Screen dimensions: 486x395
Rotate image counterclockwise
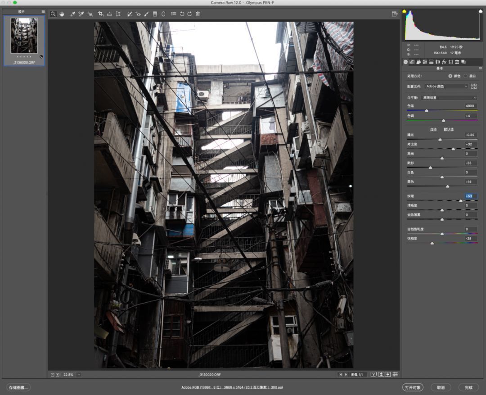(x=182, y=14)
